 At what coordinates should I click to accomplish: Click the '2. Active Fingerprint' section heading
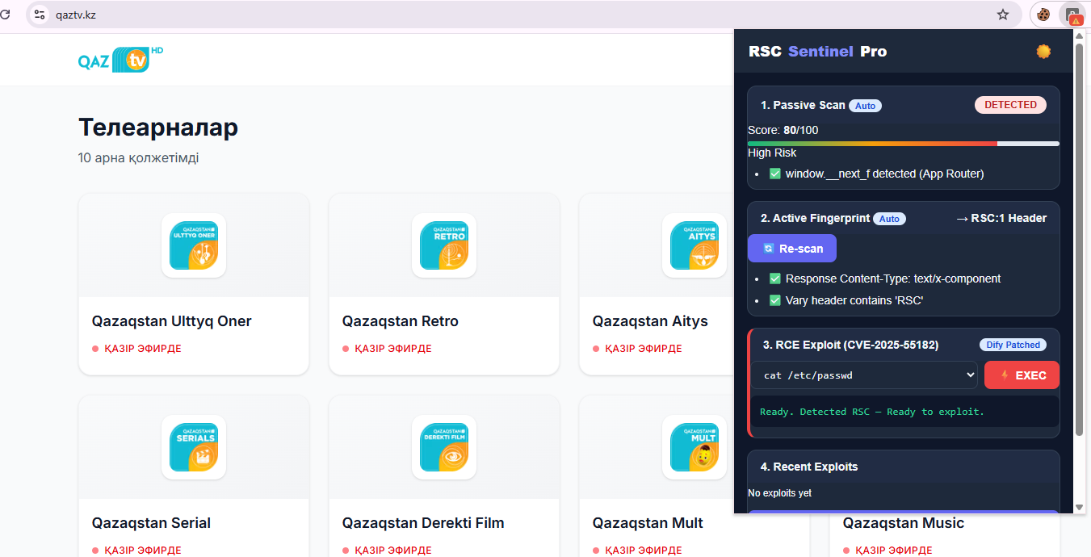tap(815, 218)
